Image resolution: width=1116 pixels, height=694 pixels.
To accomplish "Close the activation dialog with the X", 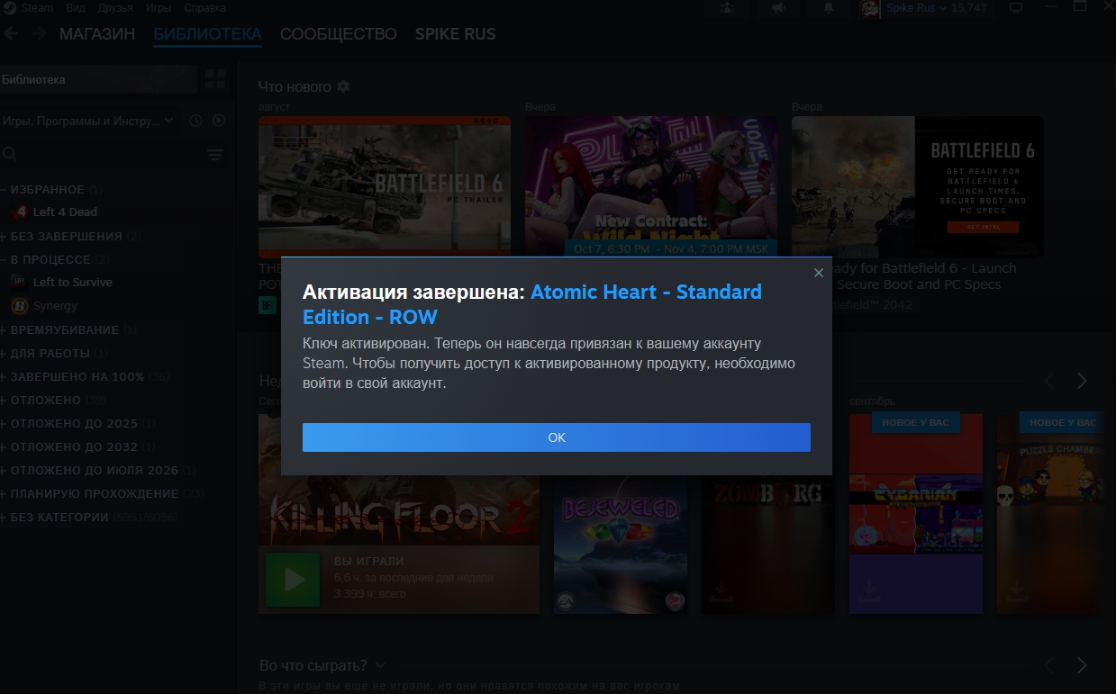I will coord(818,273).
